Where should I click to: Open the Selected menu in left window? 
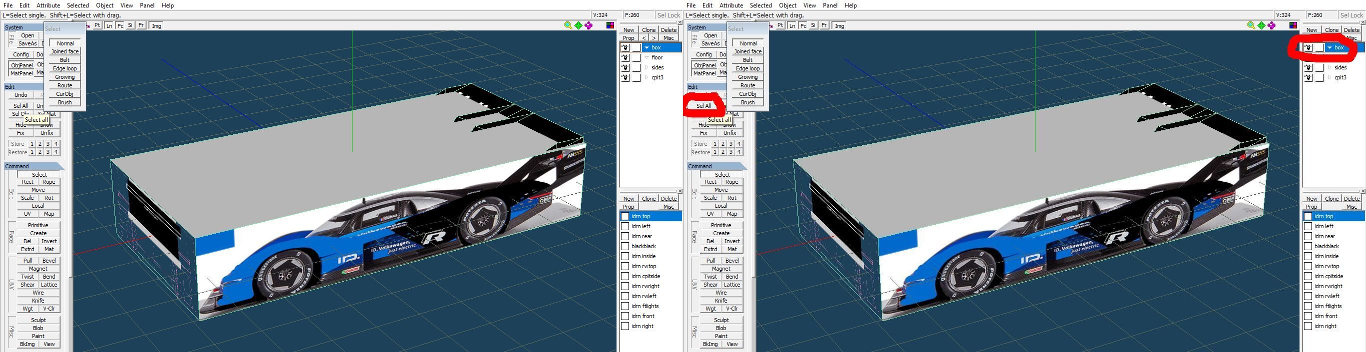[x=78, y=5]
